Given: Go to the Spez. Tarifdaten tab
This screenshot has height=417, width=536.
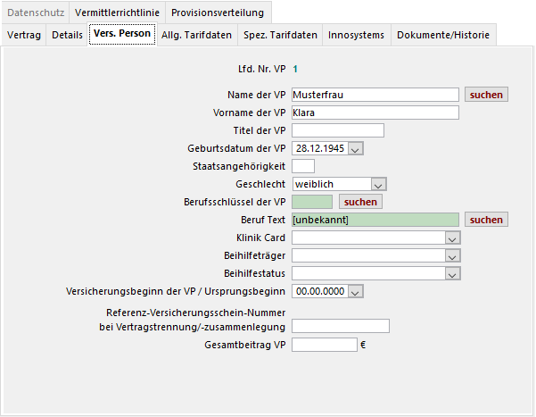Looking at the screenshot, I should (281, 35).
